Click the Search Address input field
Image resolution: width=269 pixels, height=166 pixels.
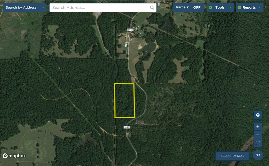(103, 8)
